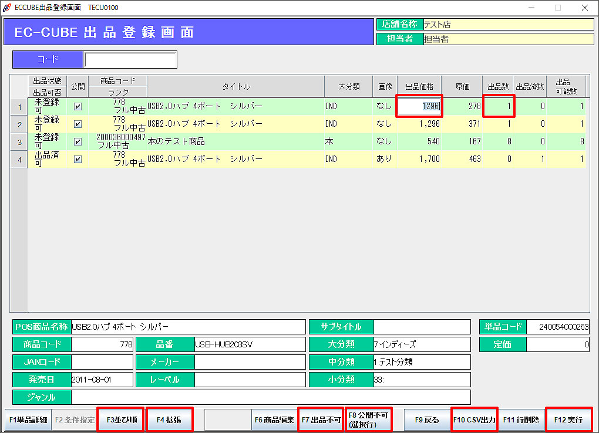Click the タイトル column header

pos(235,87)
